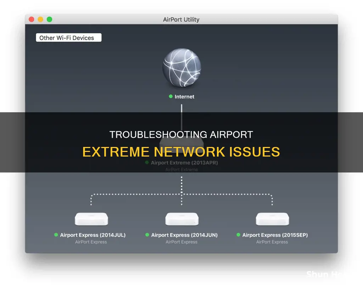Image resolution: width=363 pixels, height=289 pixels.
Task: Click the Internet status label
Action: 184,97
